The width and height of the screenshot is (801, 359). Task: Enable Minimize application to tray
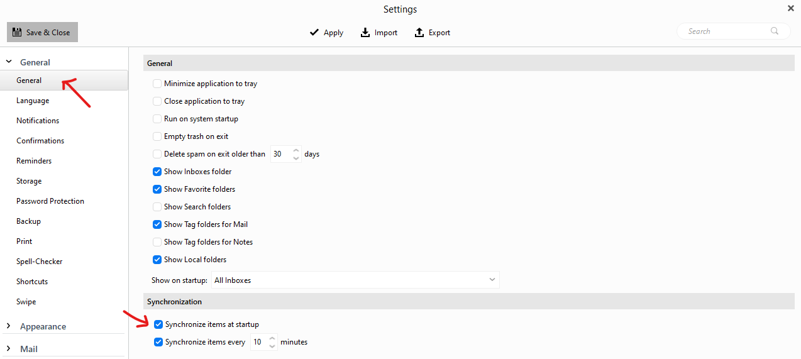[157, 84]
